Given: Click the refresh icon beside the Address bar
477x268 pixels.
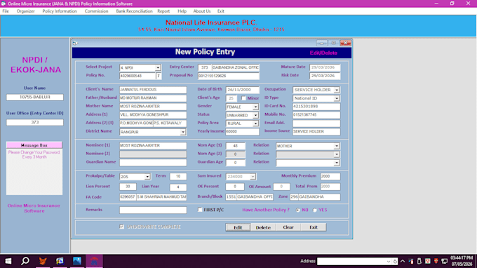Looking at the screenshot, I should (x=395, y=261).
